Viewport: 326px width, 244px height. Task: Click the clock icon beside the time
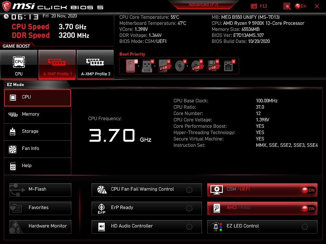tap(6, 17)
